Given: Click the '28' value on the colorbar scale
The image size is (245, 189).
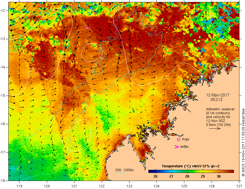Looking at the screenshot, I should coord(187,176).
